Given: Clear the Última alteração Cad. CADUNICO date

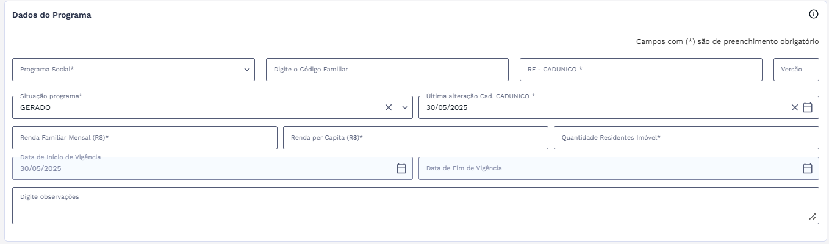Looking at the screenshot, I should 794,107.
